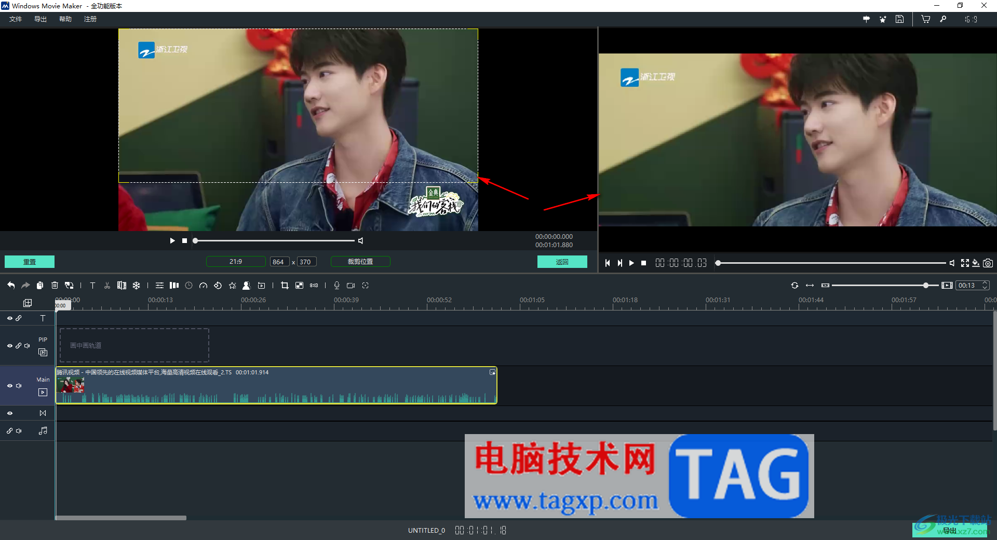This screenshot has height=540, width=997.
Task: Click the timeline horizontal scrollbar
Action: (x=121, y=518)
